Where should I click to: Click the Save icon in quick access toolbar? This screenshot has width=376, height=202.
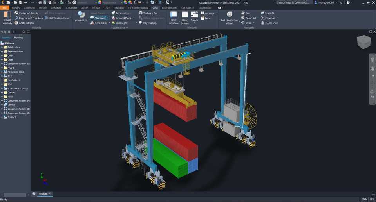20,2
